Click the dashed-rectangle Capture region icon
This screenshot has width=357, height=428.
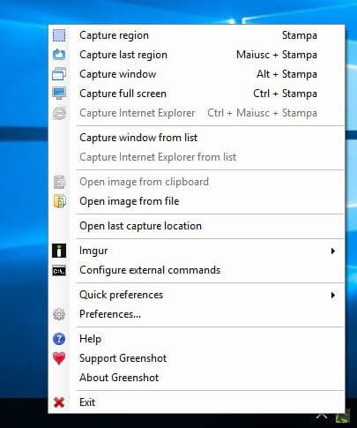coord(59,35)
